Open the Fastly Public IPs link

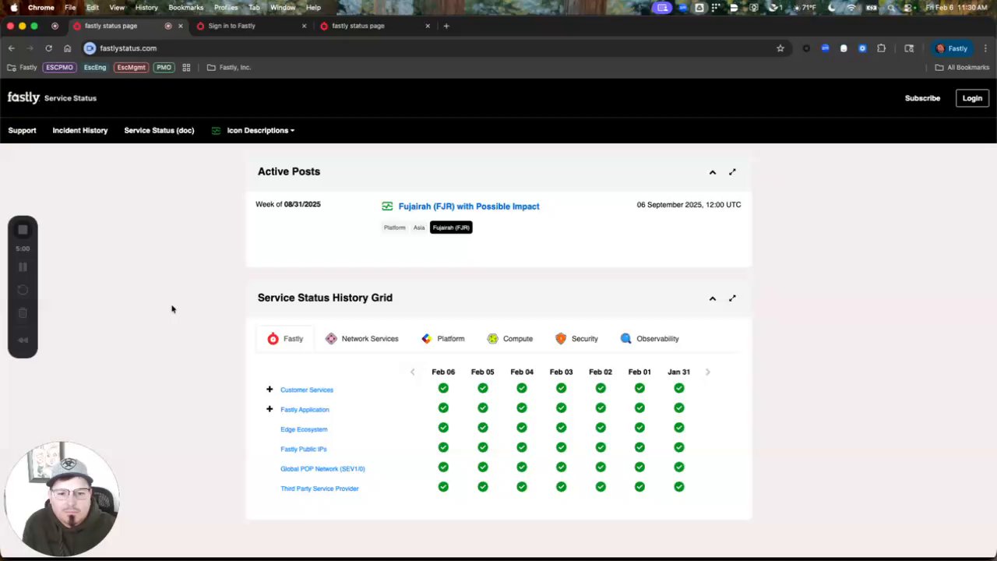coord(303,449)
